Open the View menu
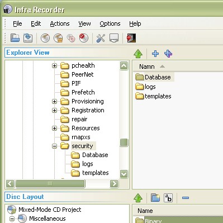 (x=84, y=23)
